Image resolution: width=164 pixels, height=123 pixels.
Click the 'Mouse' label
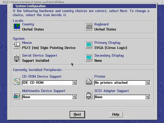27,43
